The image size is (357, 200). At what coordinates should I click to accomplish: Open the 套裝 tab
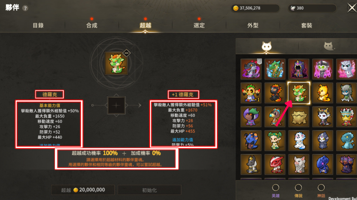tap(306, 25)
